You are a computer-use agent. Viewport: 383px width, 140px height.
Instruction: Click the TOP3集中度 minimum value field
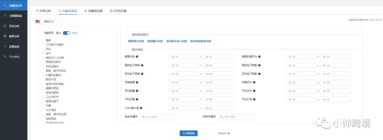(x=184, y=108)
